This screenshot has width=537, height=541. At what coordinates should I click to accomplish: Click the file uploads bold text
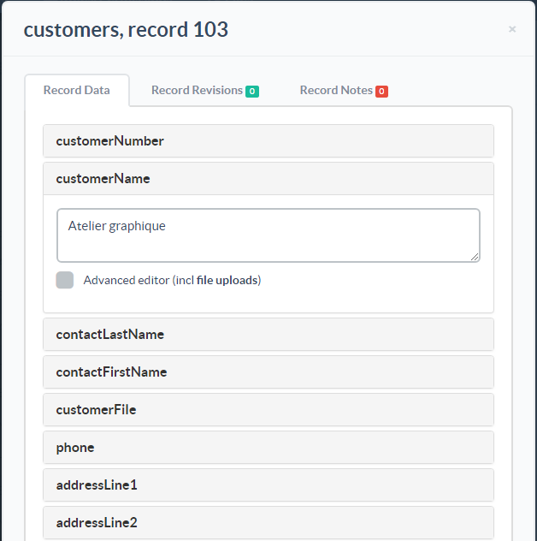click(227, 280)
